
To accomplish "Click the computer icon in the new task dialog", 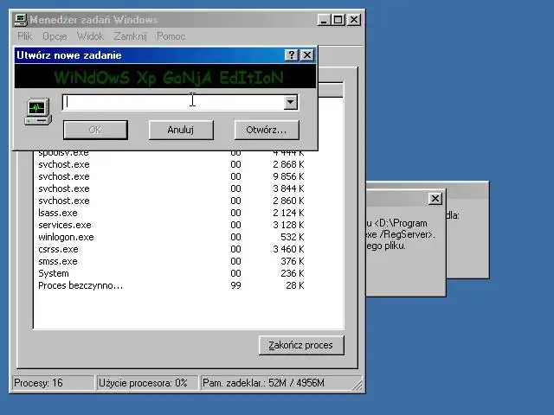I will (38, 112).
